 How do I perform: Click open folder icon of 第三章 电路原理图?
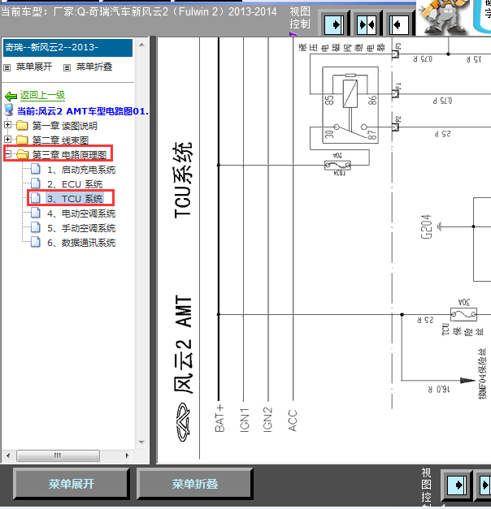(22, 154)
